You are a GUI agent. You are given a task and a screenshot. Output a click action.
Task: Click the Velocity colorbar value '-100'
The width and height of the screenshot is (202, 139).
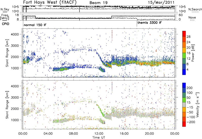coord(191,117)
